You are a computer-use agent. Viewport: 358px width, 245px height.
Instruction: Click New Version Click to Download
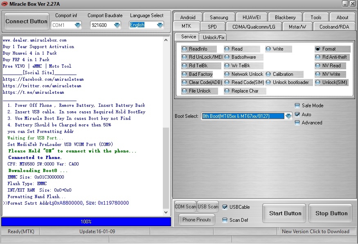click(315, 232)
